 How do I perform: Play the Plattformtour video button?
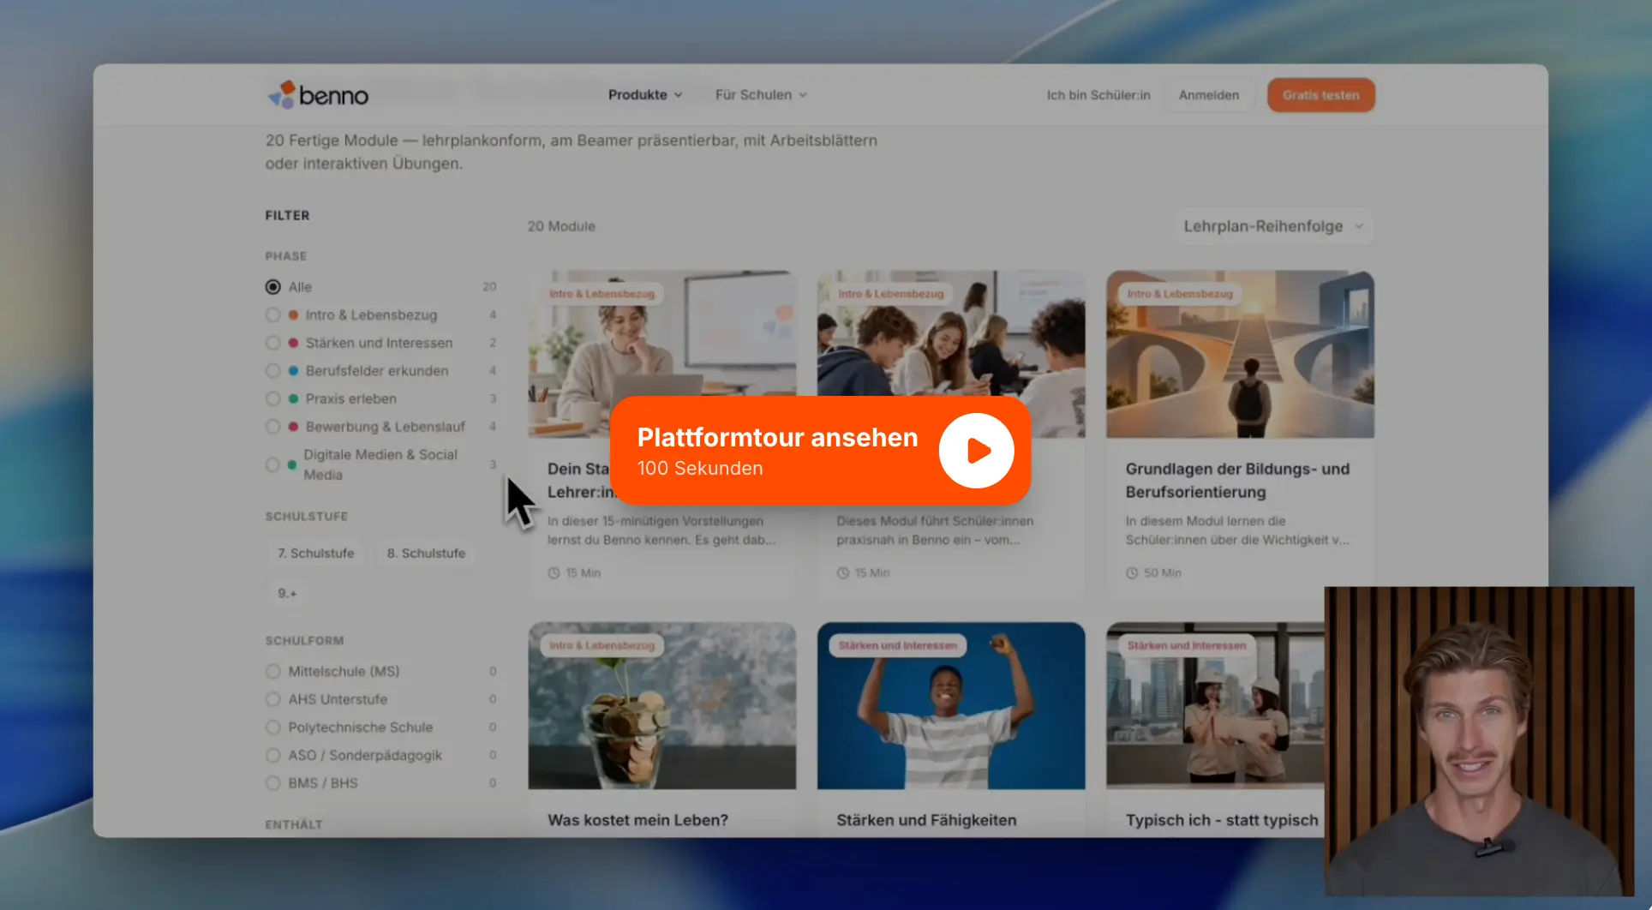pos(977,451)
